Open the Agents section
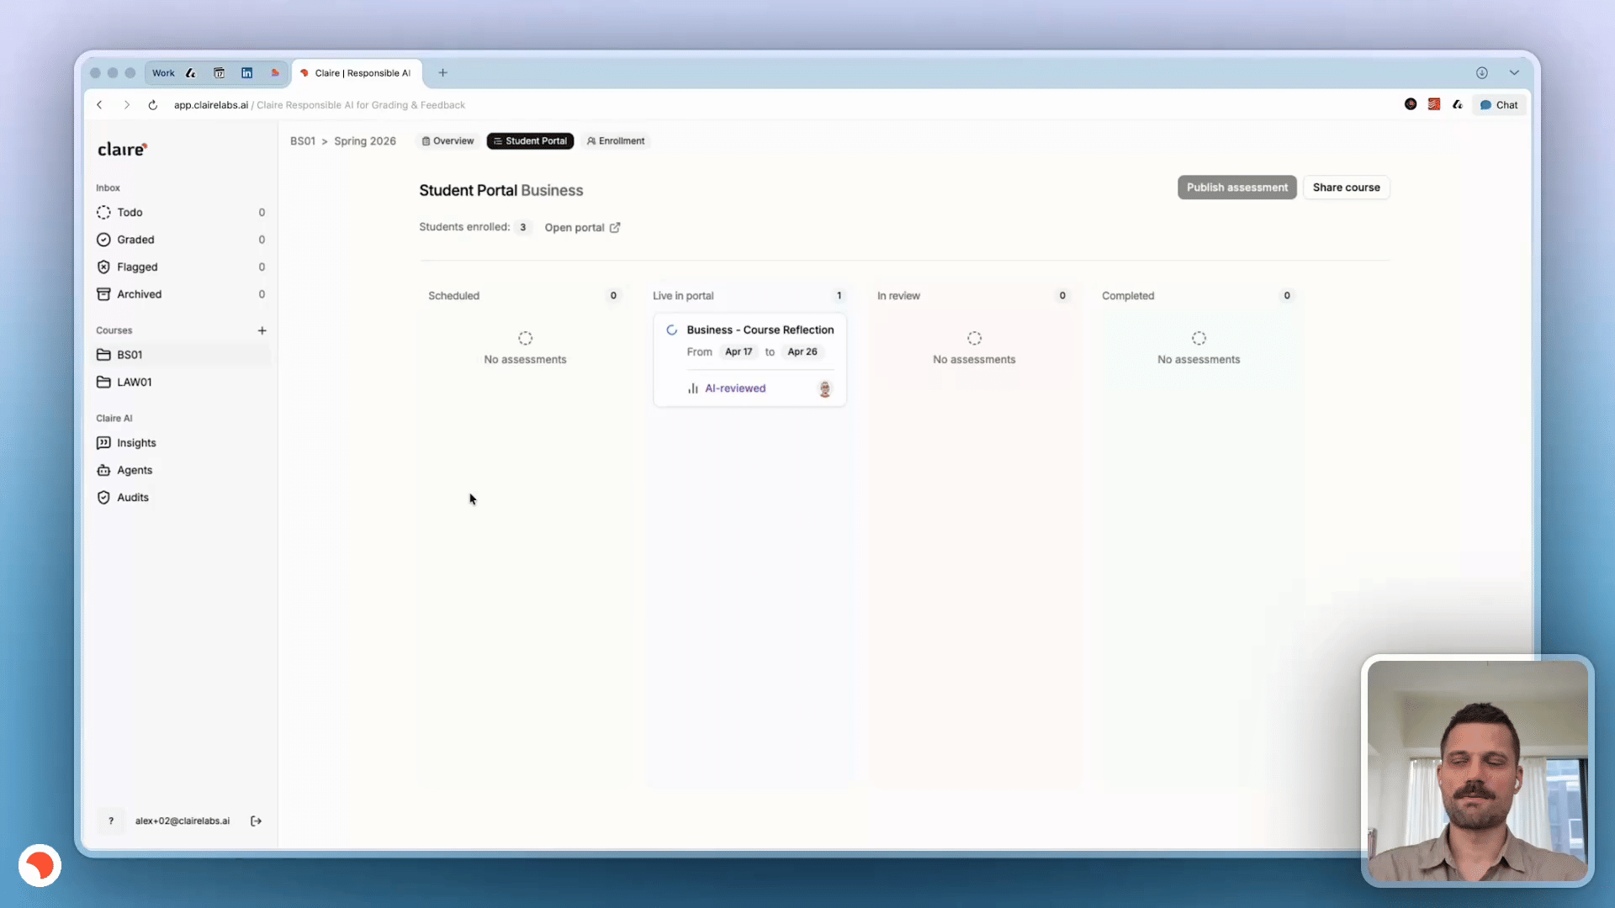Screen dimensions: 1615x908 [x=134, y=470]
